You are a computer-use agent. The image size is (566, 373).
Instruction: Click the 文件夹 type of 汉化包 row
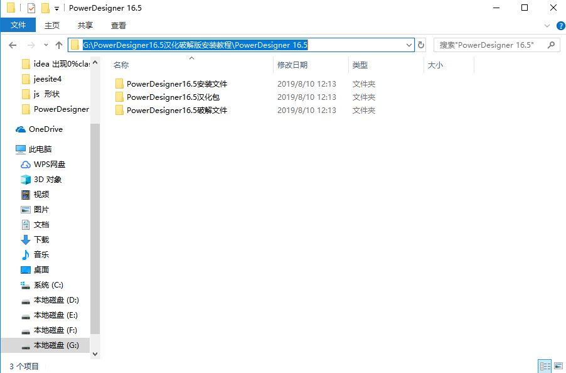tap(364, 97)
